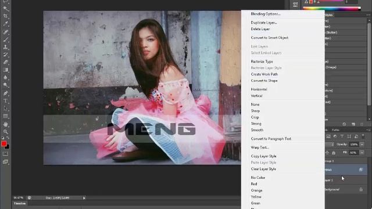The height and width of the screenshot is (209, 372).
Task: Choose Rasterize Type menu entry
Action: tap(262, 62)
